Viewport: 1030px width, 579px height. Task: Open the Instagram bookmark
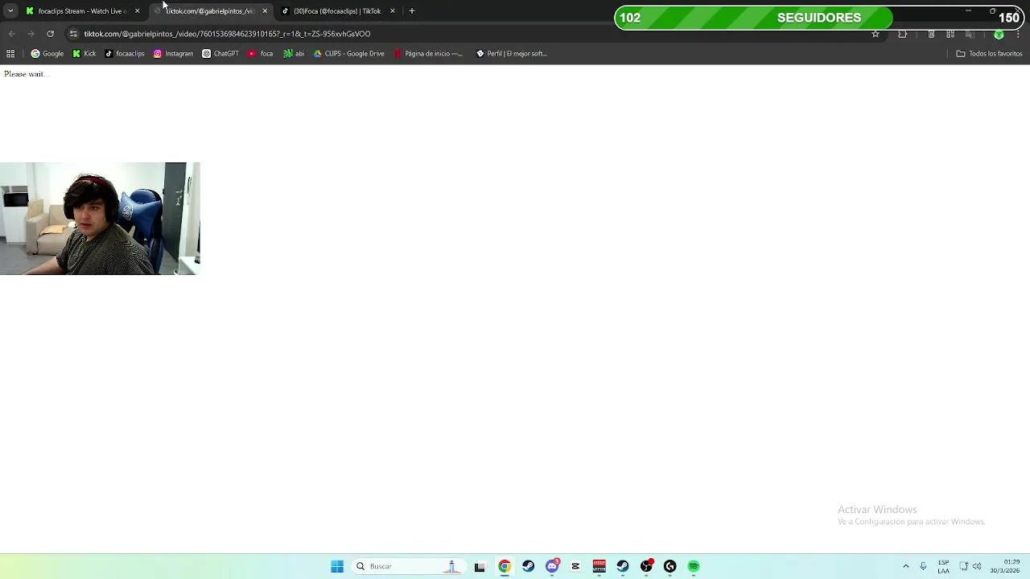click(x=173, y=54)
